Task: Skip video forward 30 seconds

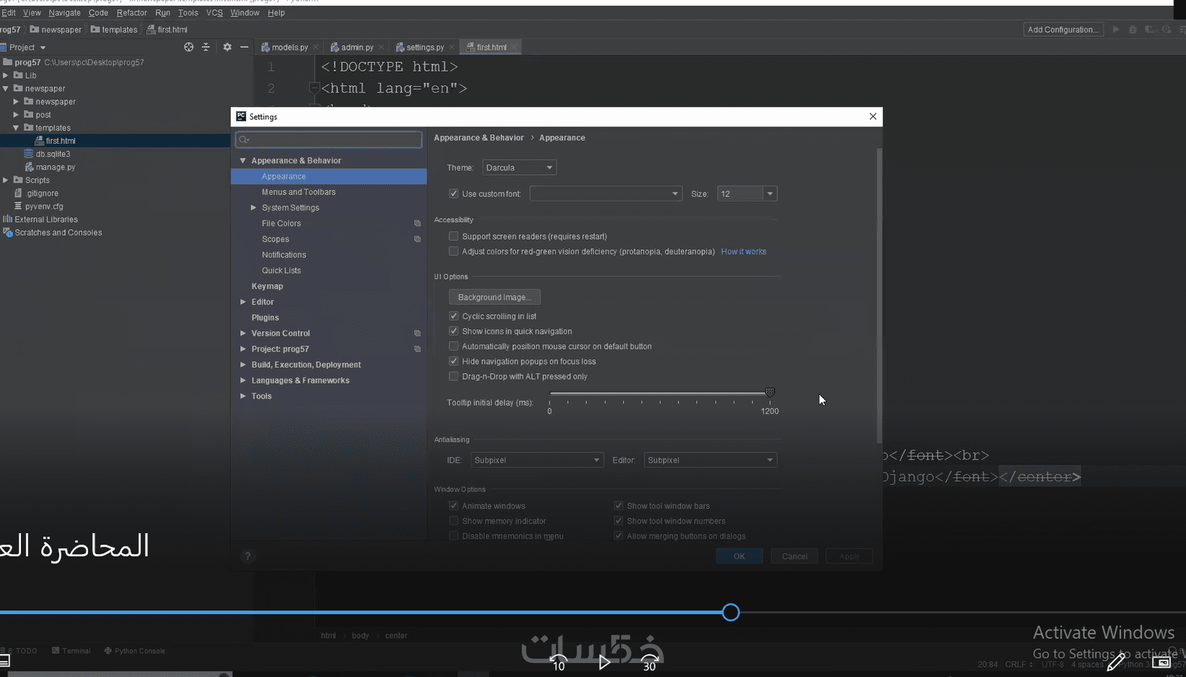Action: [x=650, y=662]
